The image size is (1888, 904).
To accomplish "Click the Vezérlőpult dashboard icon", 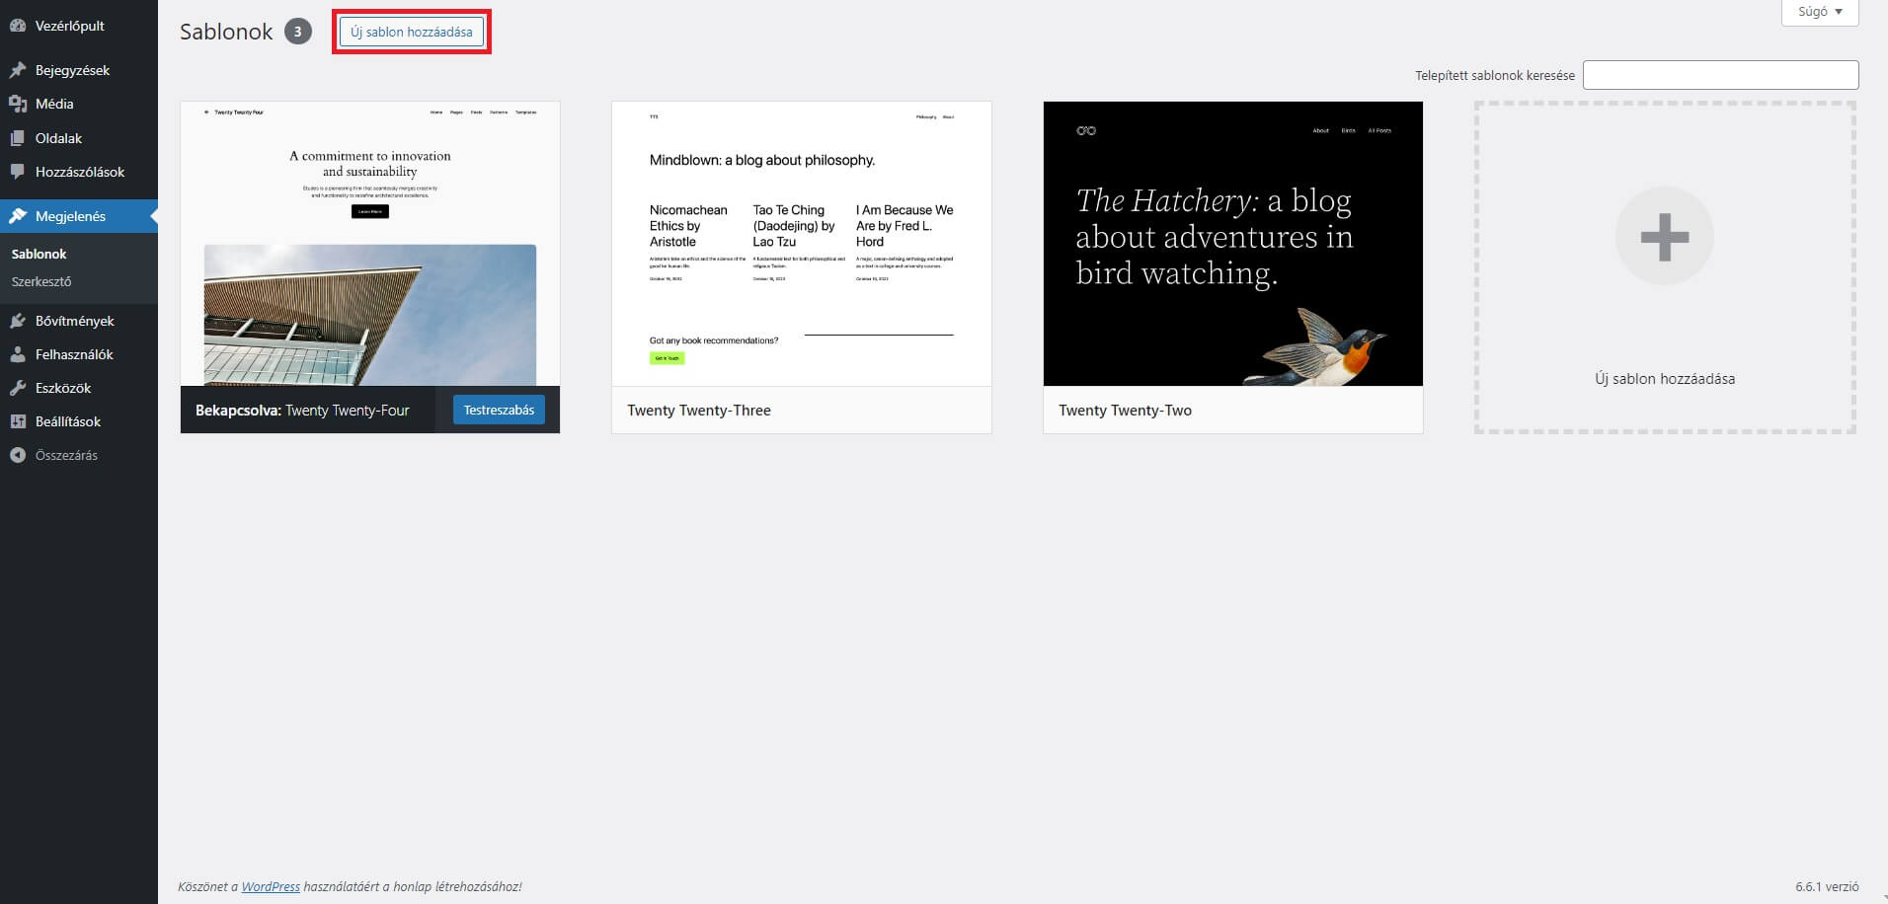I will point(18,26).
